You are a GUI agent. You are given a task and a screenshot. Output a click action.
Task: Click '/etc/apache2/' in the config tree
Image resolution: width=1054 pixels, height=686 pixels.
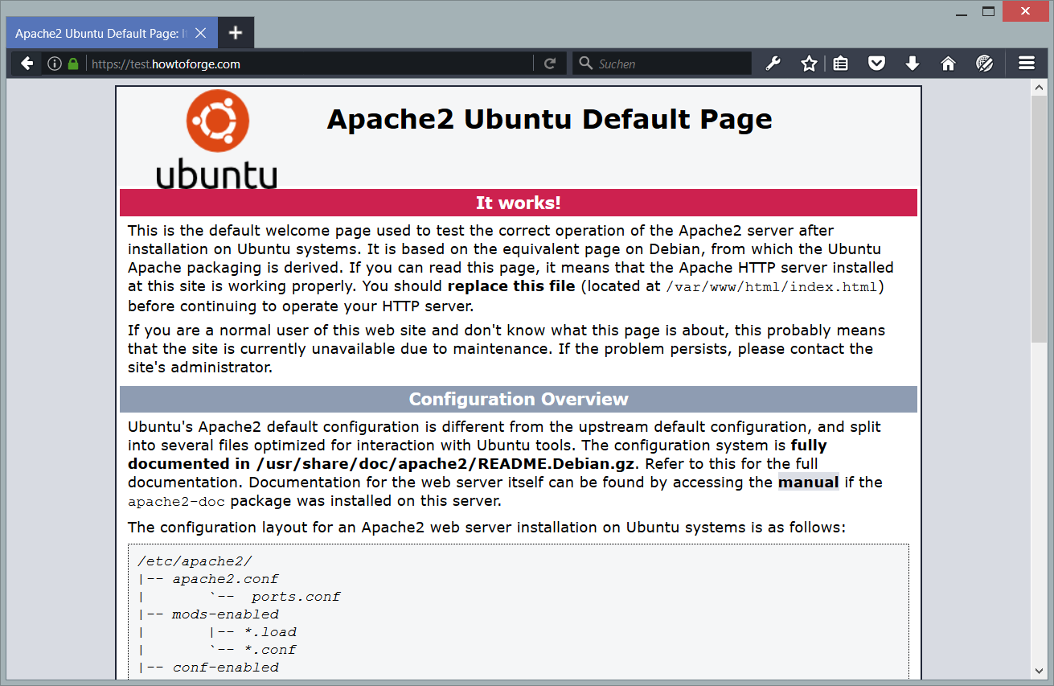[195, 561]
